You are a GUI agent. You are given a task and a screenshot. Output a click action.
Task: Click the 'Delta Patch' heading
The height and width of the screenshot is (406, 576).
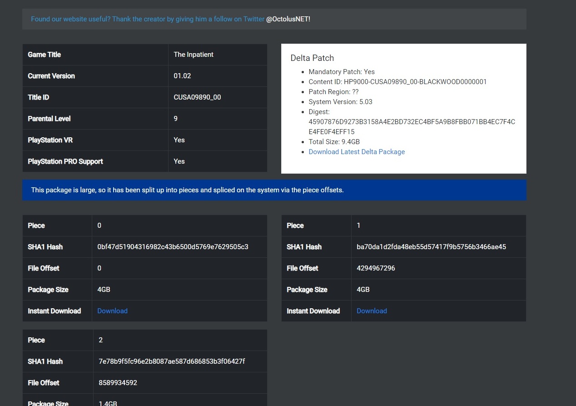click(x=312, y=58)
